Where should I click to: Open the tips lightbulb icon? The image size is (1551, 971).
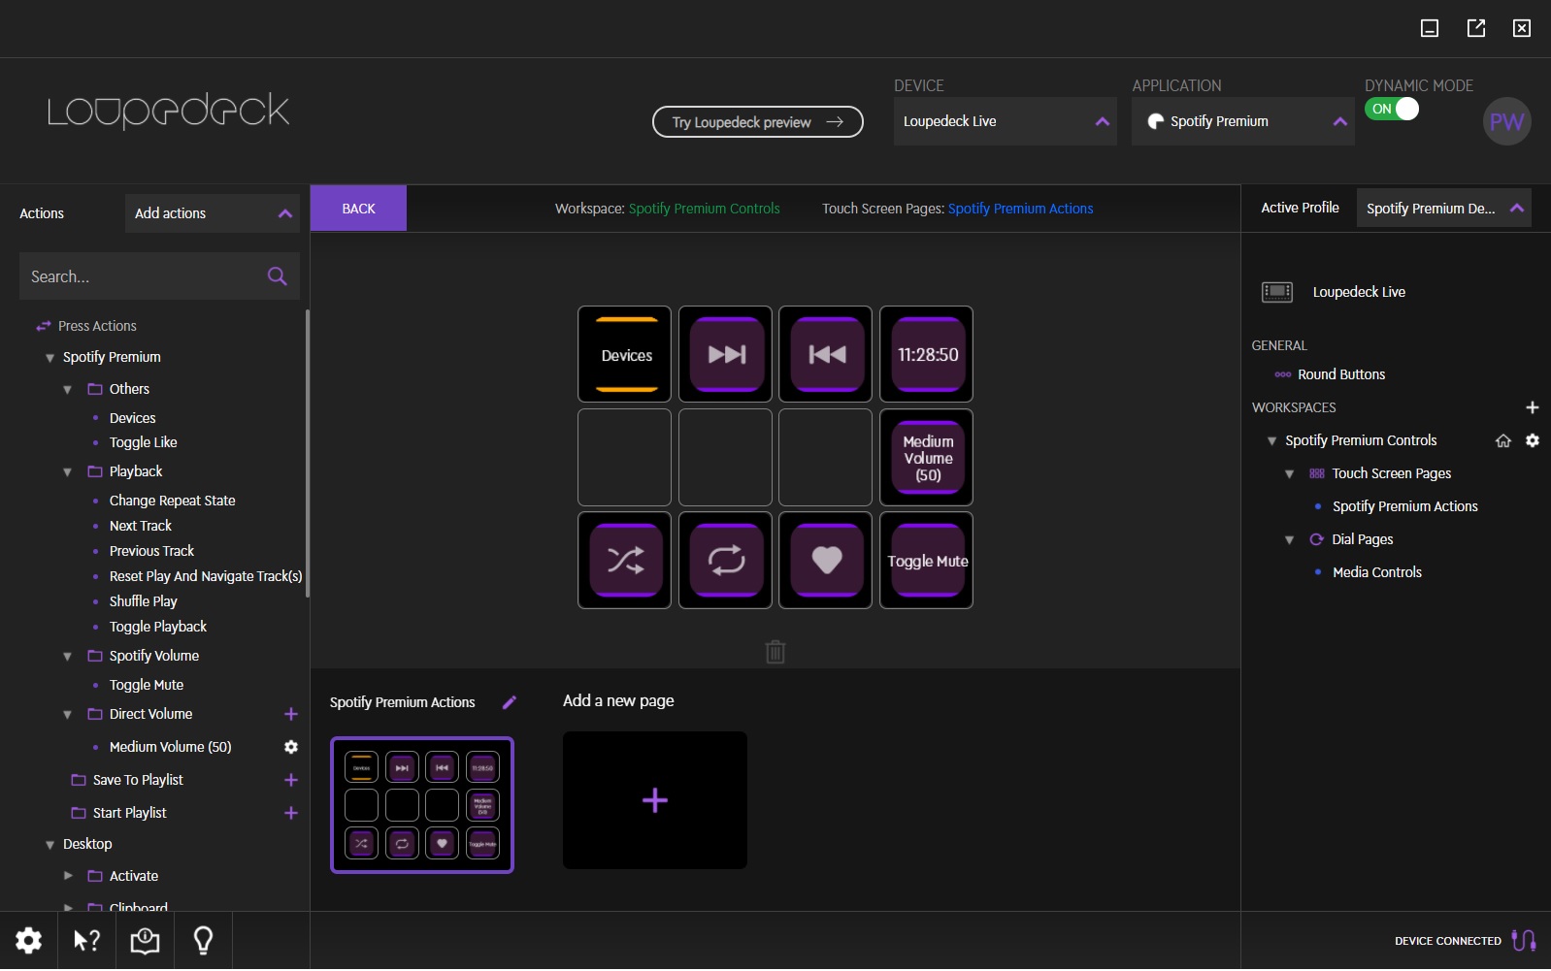(x=203, y=940)
